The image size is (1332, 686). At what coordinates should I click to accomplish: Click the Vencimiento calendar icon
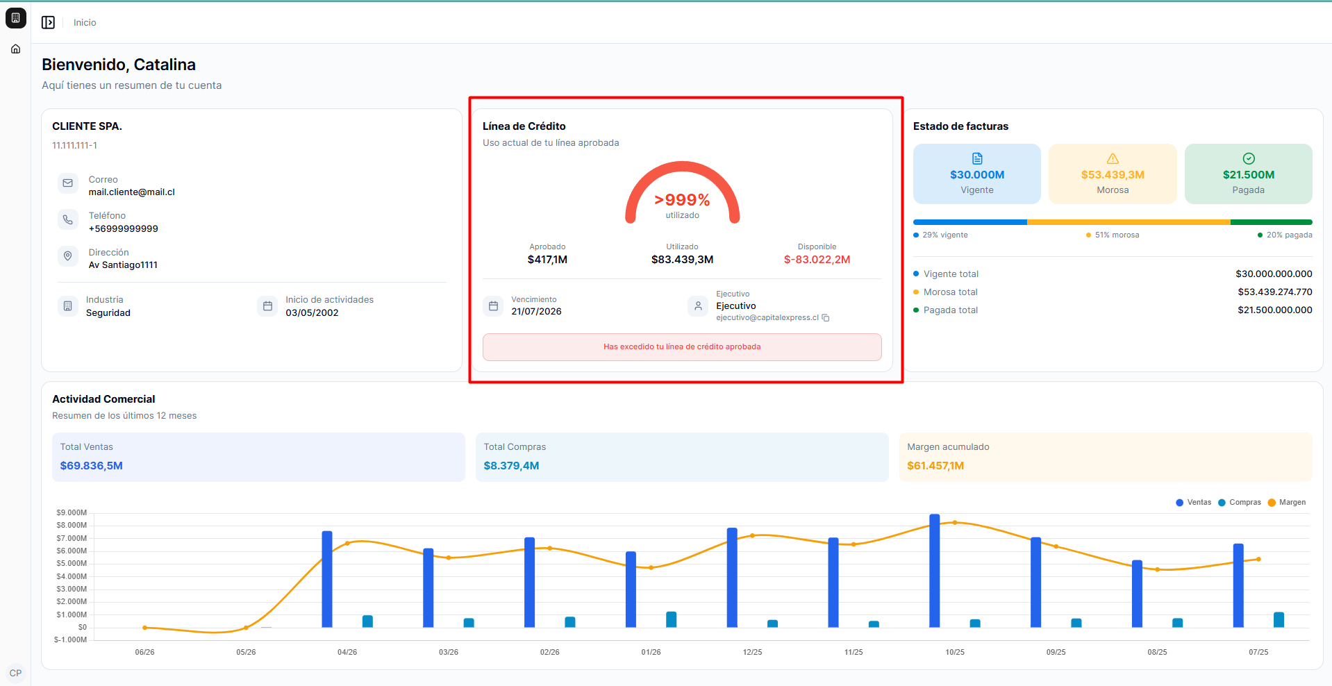(x=493, y=306)
